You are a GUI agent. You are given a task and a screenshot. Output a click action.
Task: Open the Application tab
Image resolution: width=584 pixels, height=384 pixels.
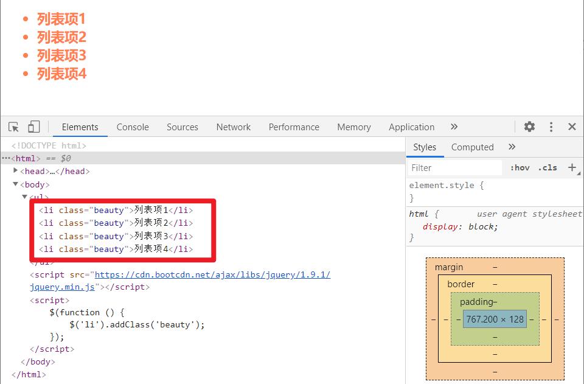(411, 127)
